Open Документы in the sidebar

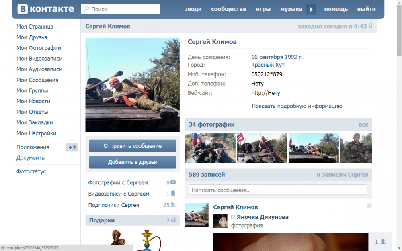pos(31,158)
